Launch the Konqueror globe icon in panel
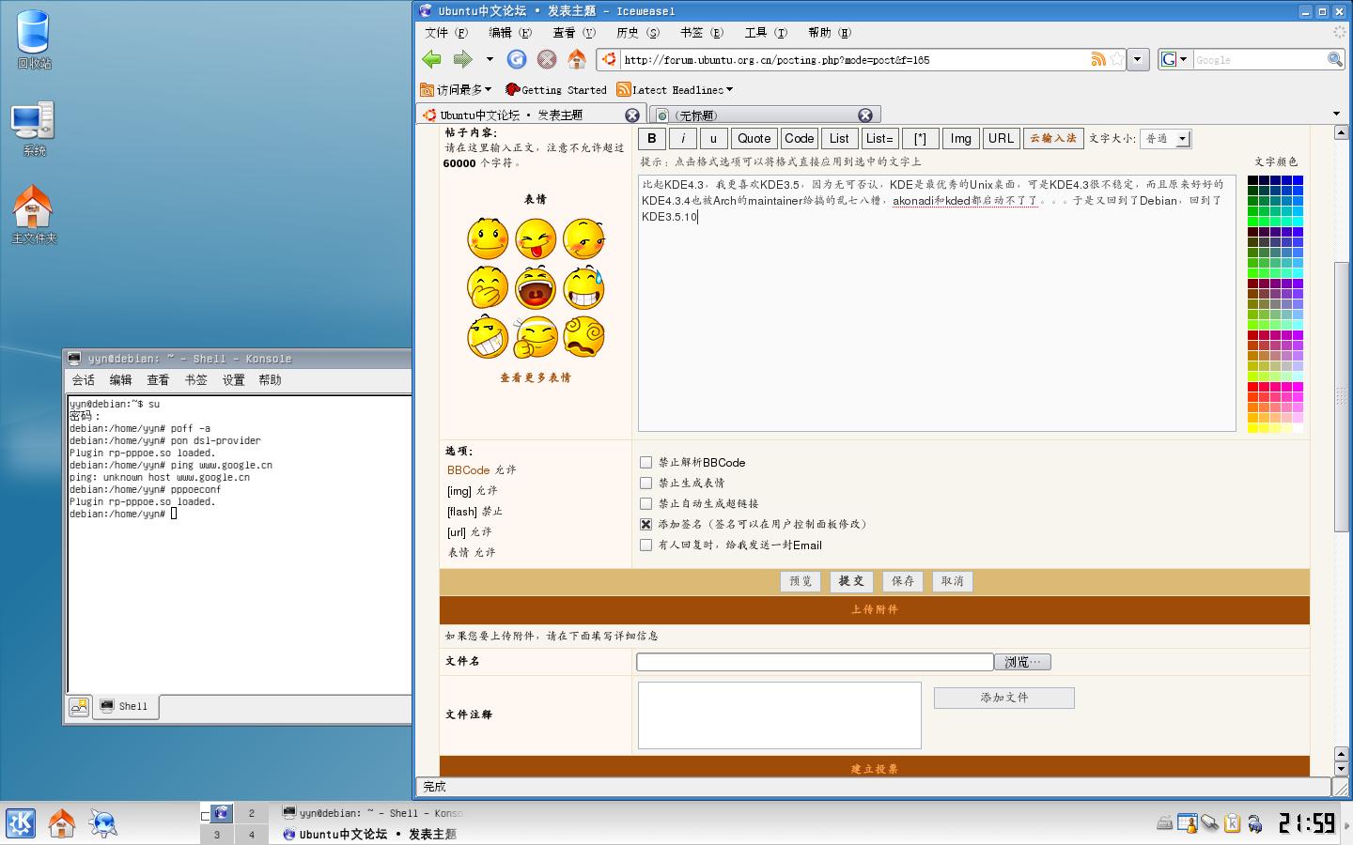This screenshot has width=1353, height=845. coord(103,823)
